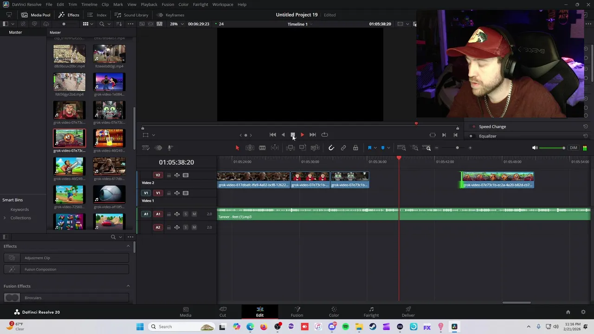This screenshot has height=334, width=594.
Task: Toggle timeline Snapping magnet icon
Action: [331, 148]
